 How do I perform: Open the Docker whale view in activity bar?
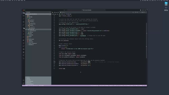[x=24, y=40]
